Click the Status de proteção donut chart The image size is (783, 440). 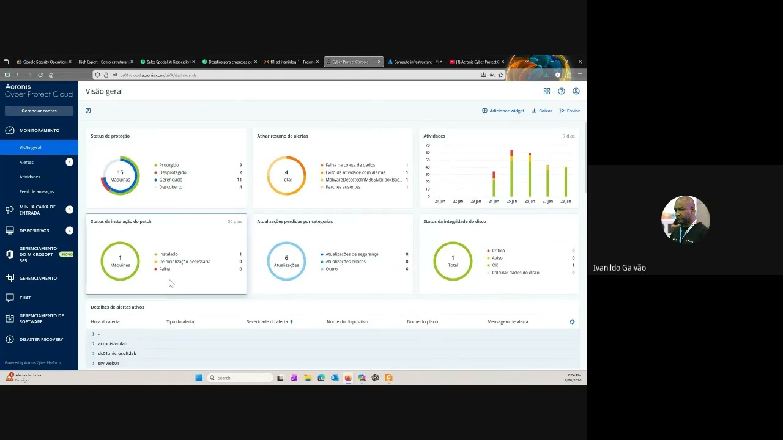(120, 175)
